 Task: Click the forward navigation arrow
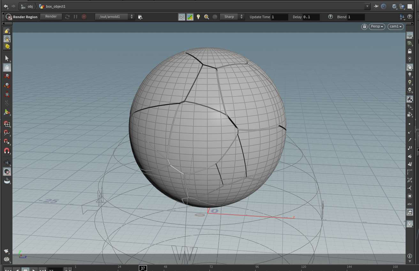(13, 6)
